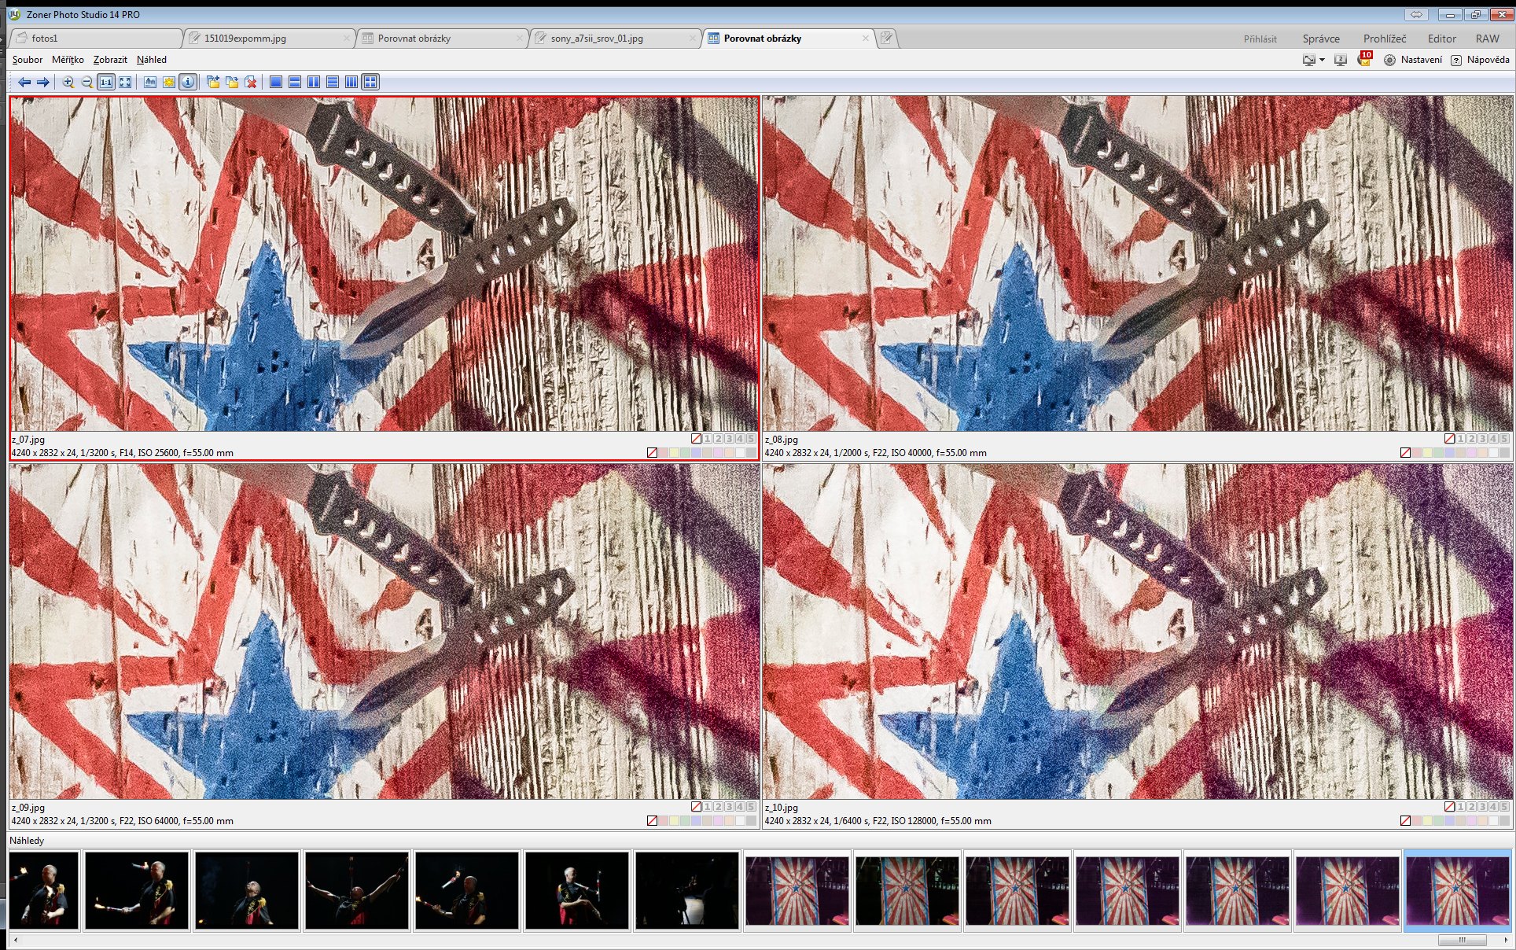Image resolution: width=1516 pixels, height=950 pixels.
Task: Open the Měřítko menu
Action: pyautogui.click(x=68, y=60)
